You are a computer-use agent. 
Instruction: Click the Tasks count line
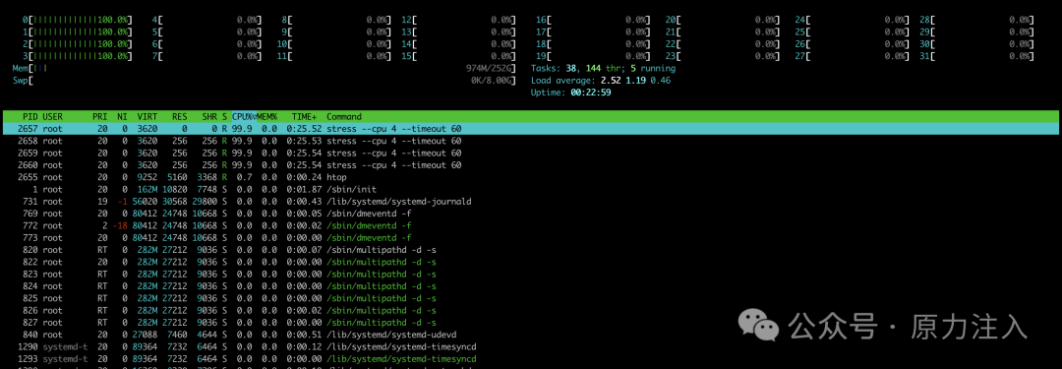(x=603, y=69)
